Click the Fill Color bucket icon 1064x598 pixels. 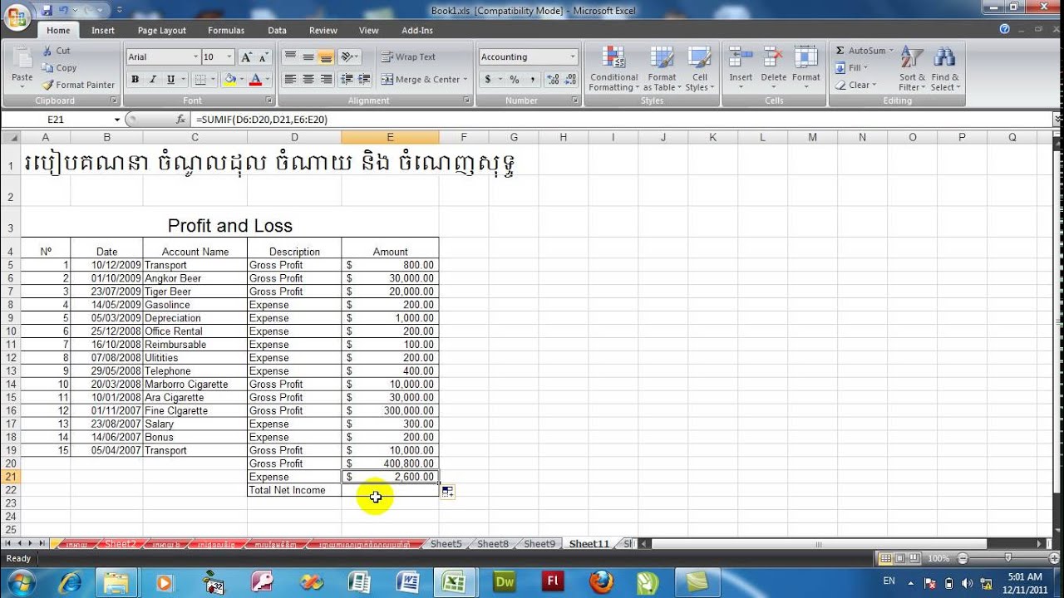230,80
